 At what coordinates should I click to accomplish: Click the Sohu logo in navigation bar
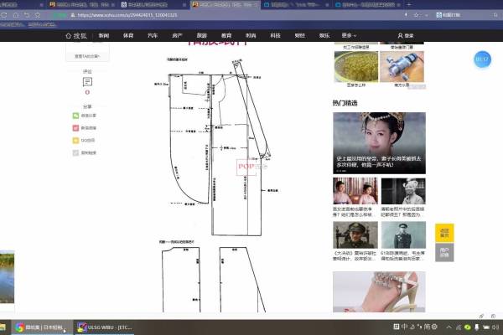coord(78,36)
